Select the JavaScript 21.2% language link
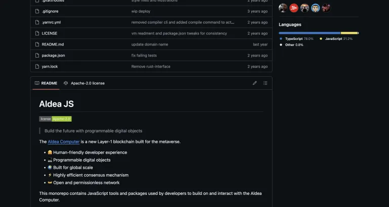The height and width of the screenshot is (207, 389). coord(338,38)
